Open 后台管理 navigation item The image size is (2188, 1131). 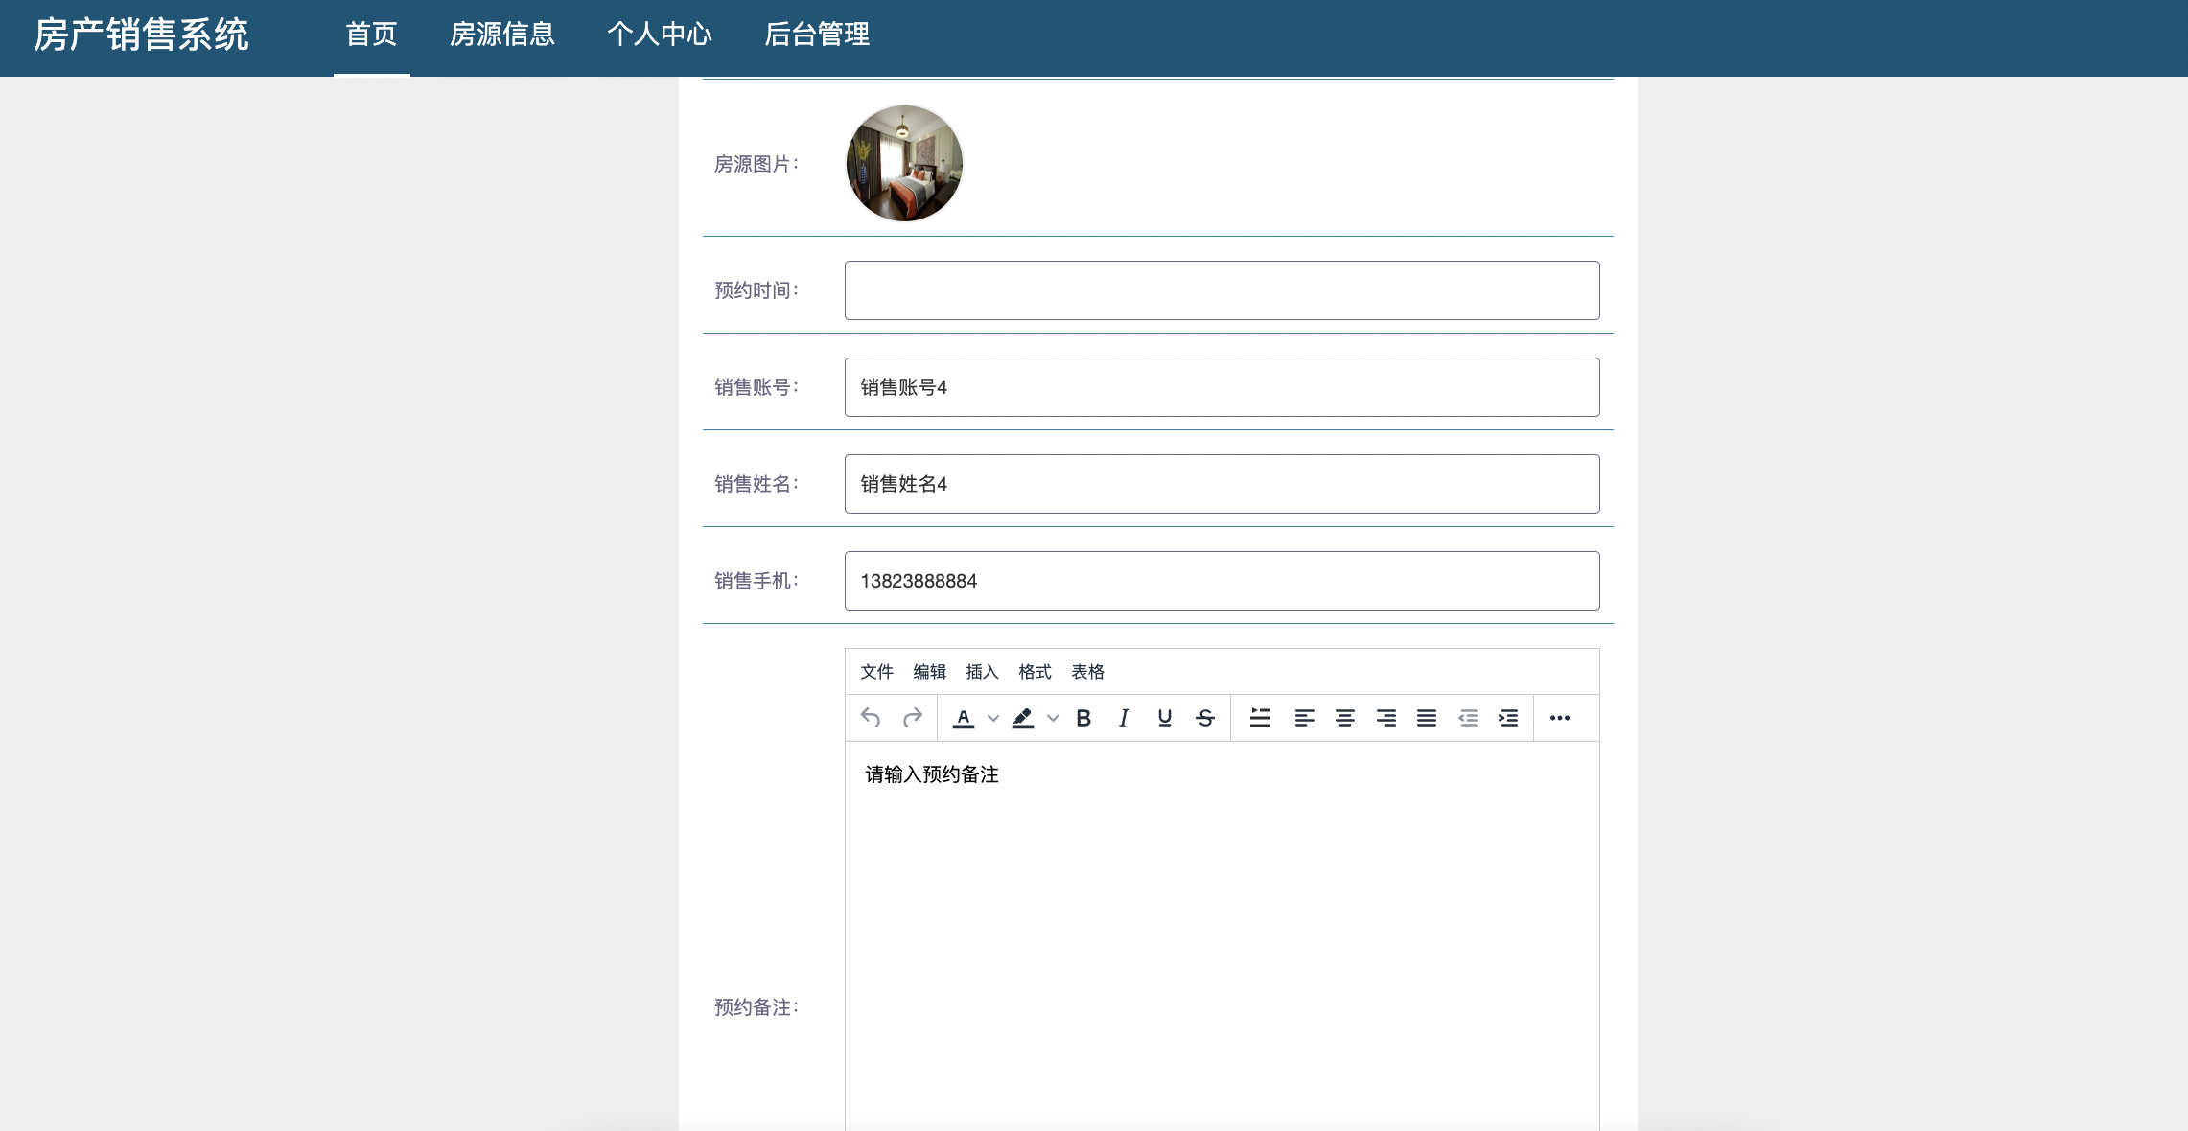pos(817,35)
